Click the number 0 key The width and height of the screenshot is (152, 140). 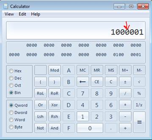tap(90, 128)
